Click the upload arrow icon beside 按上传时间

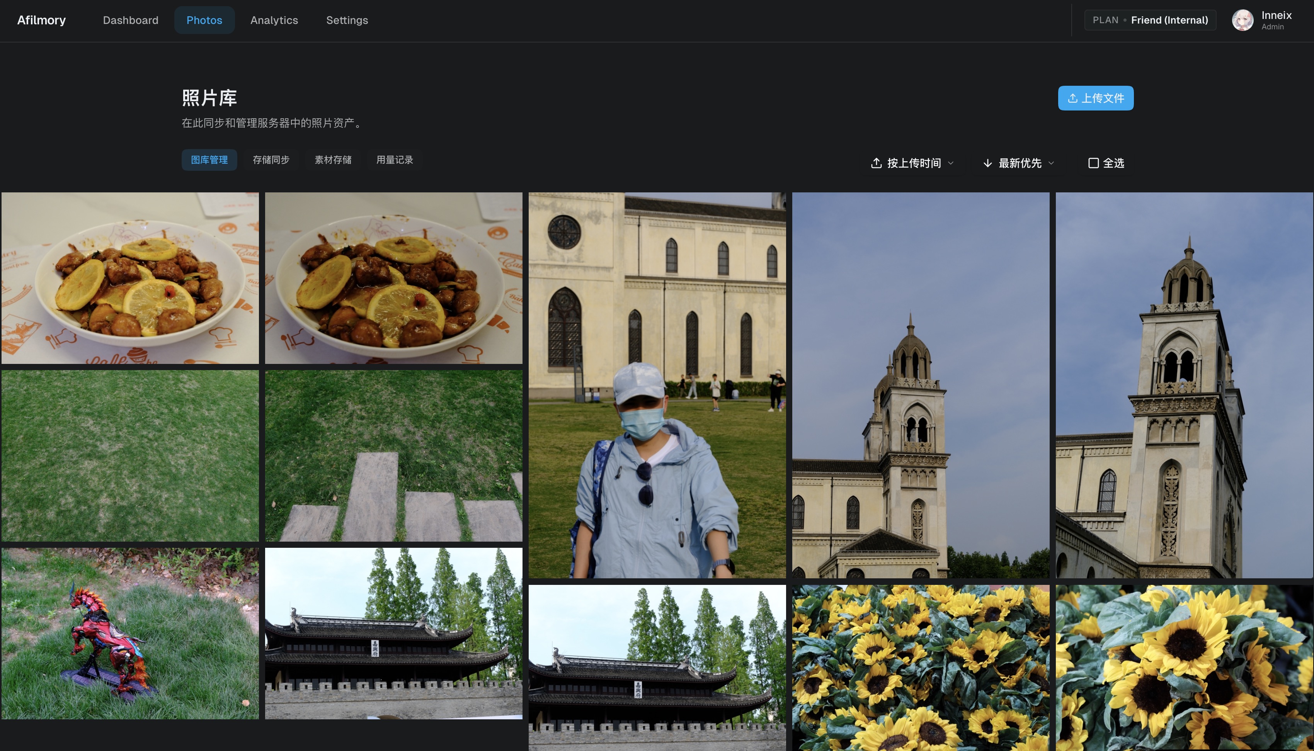[x=876, y=163]
